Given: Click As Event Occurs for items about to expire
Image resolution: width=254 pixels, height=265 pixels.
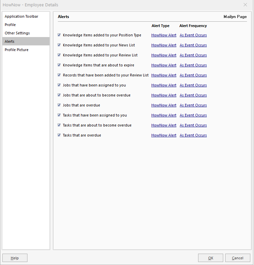Looking at the screenshot, I should click(193, 65).
